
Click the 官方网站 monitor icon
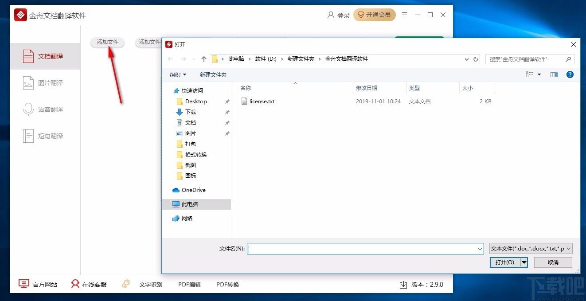pos(24,284)
